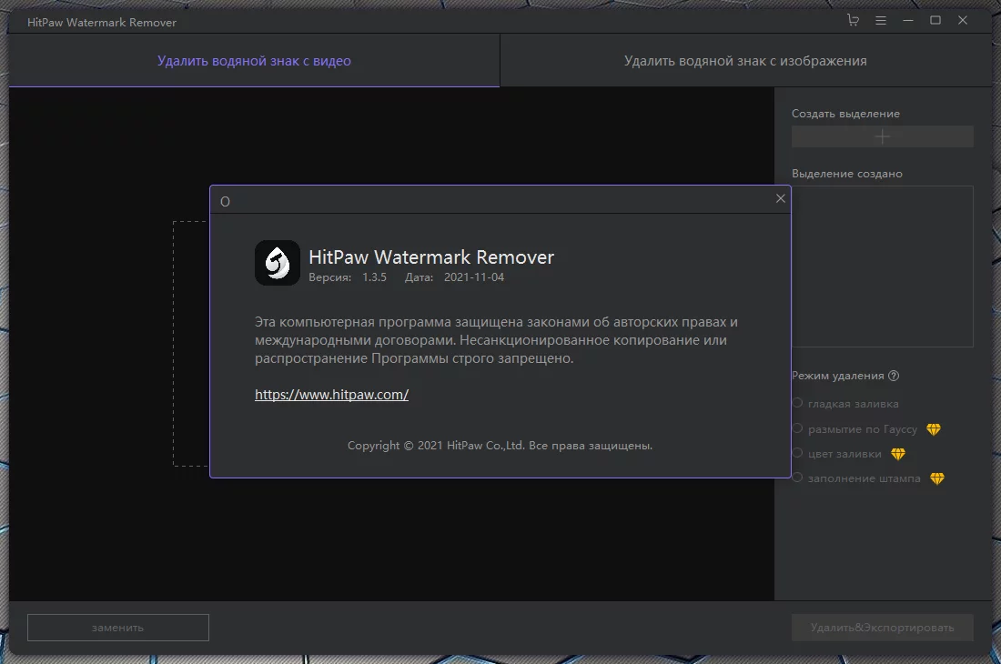
Task: Click the created selections list box
Action: click(883, 267)
